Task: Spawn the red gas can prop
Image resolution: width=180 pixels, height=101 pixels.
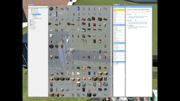Action: click(51, 84)
